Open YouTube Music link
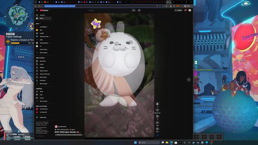 click(x=44, y=109)
